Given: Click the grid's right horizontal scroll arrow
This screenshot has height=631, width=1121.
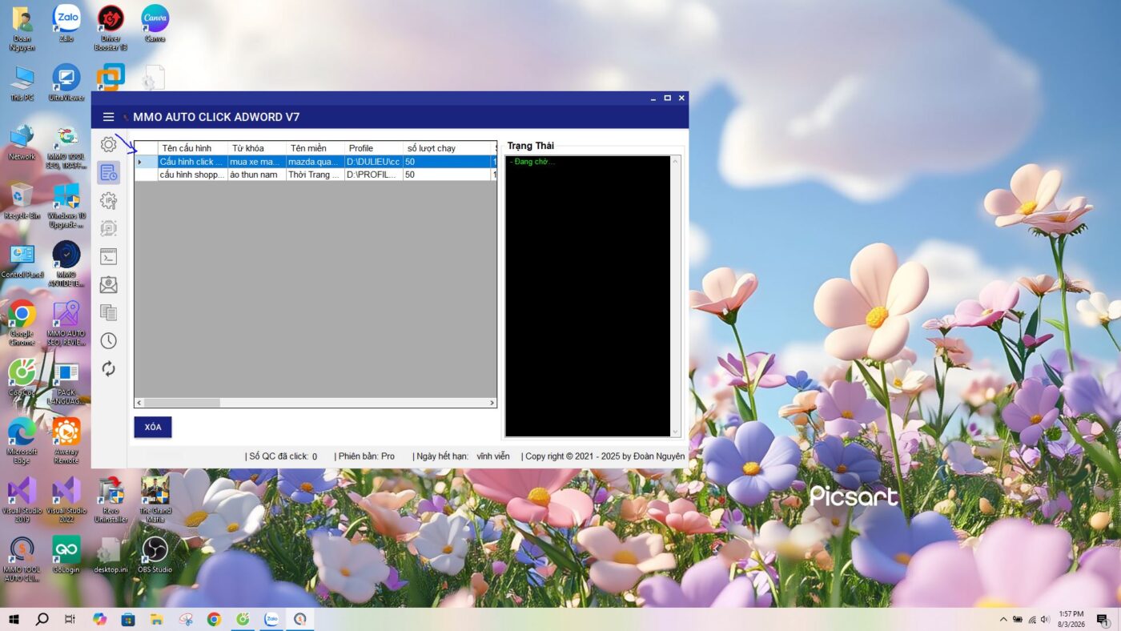Looking at the screenshot, I should [492, 403].
